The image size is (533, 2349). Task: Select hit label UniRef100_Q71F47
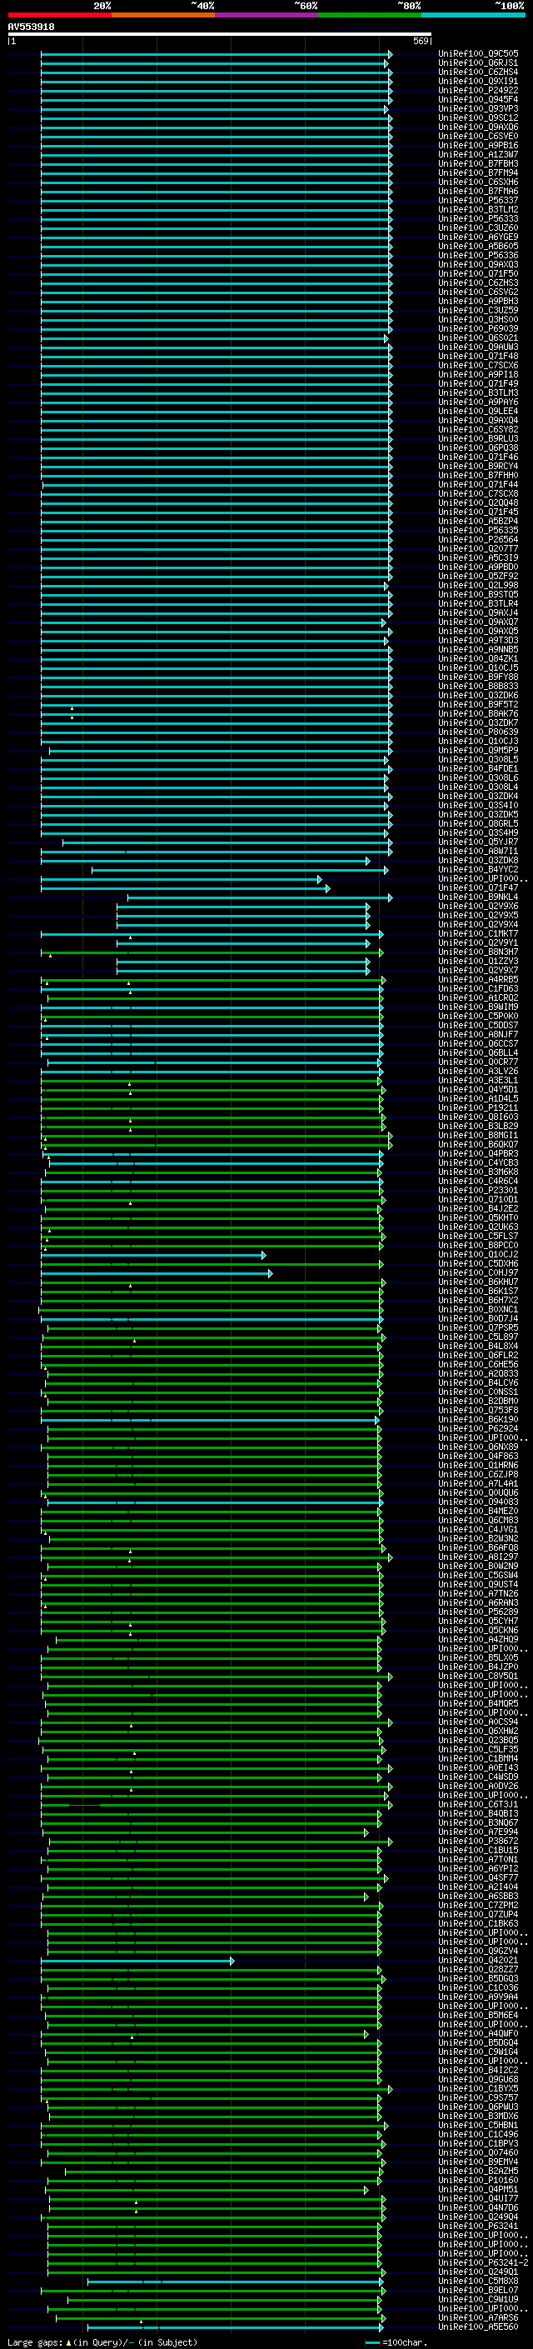point(478,887)
